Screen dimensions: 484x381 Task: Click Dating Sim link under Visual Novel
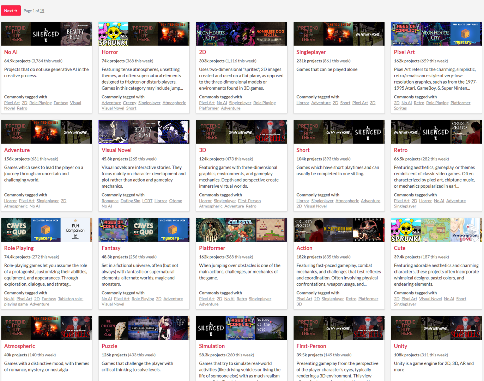(130, 201)
